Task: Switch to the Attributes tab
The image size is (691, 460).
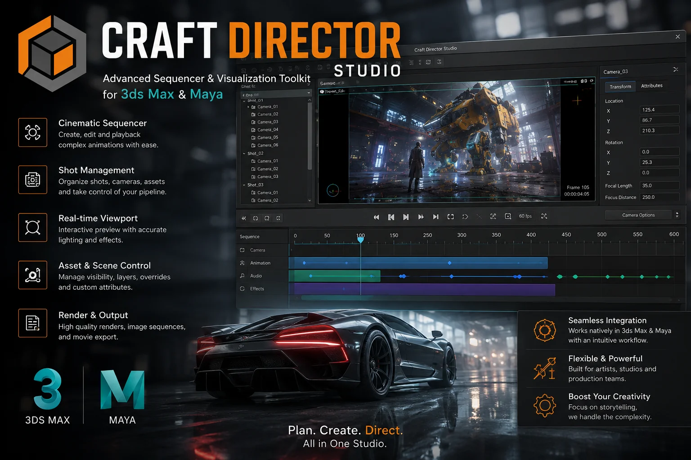Action: click(x=651, y=86)
